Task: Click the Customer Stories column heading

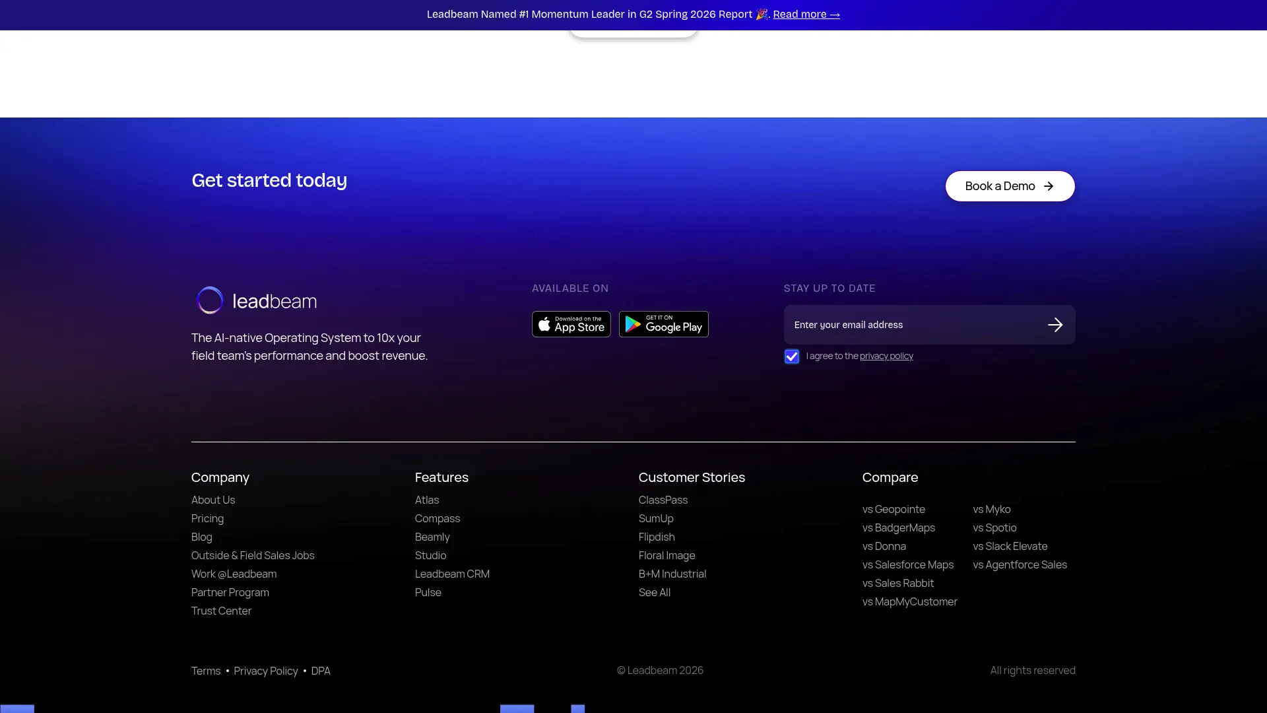Action: 692,477
